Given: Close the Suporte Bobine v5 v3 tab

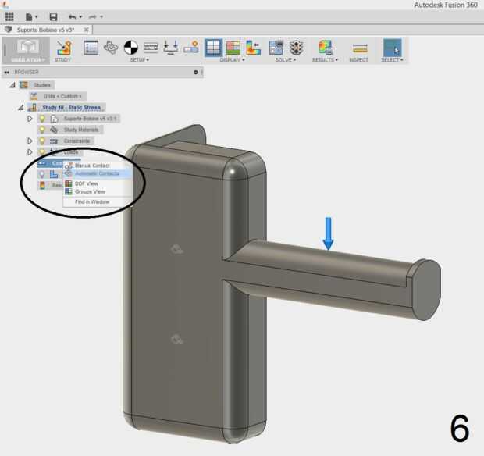Looking at the screenshot, I should (x=87, y=30).
